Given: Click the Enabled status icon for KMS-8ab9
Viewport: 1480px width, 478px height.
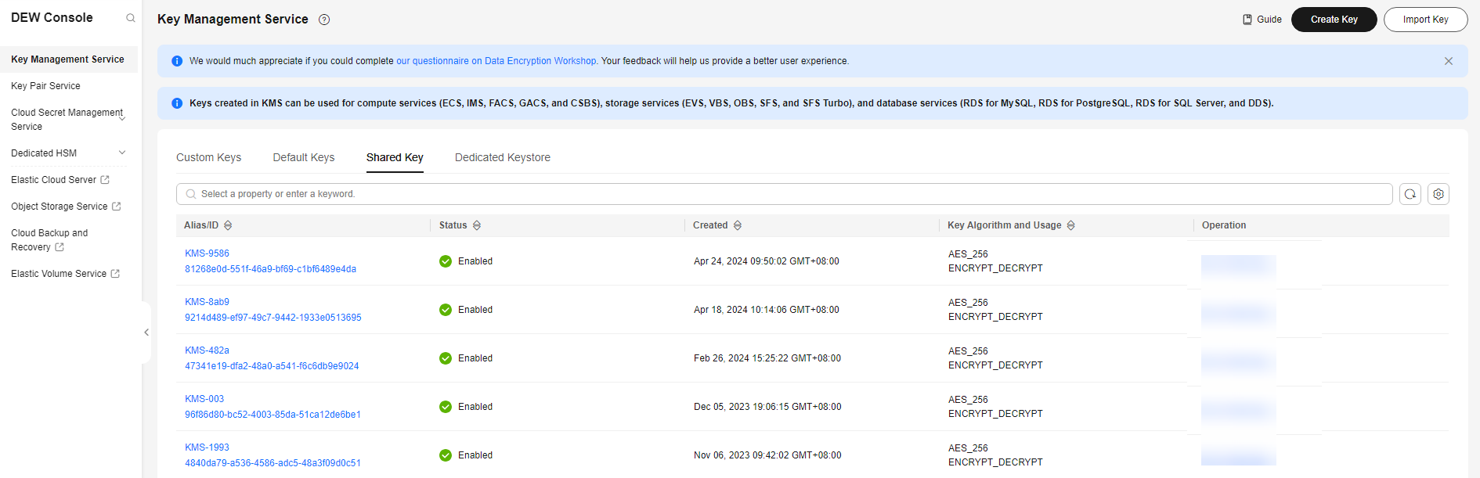Looking at the screenshot, I should (x=446, y=310).
